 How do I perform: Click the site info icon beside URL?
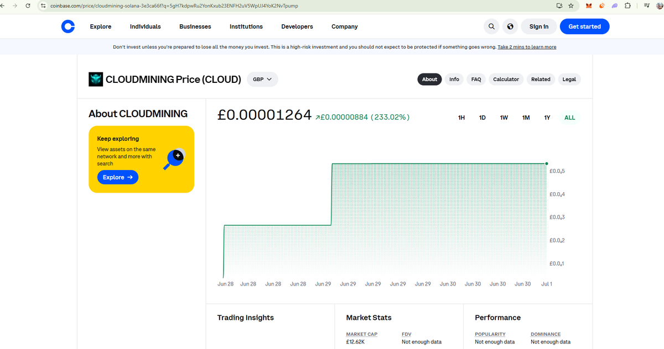(43, 6)
